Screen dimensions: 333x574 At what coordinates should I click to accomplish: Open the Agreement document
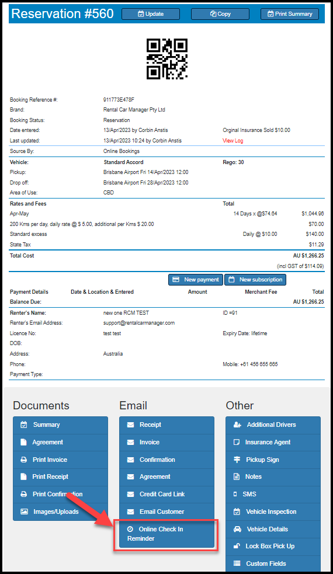coord(60,442)
